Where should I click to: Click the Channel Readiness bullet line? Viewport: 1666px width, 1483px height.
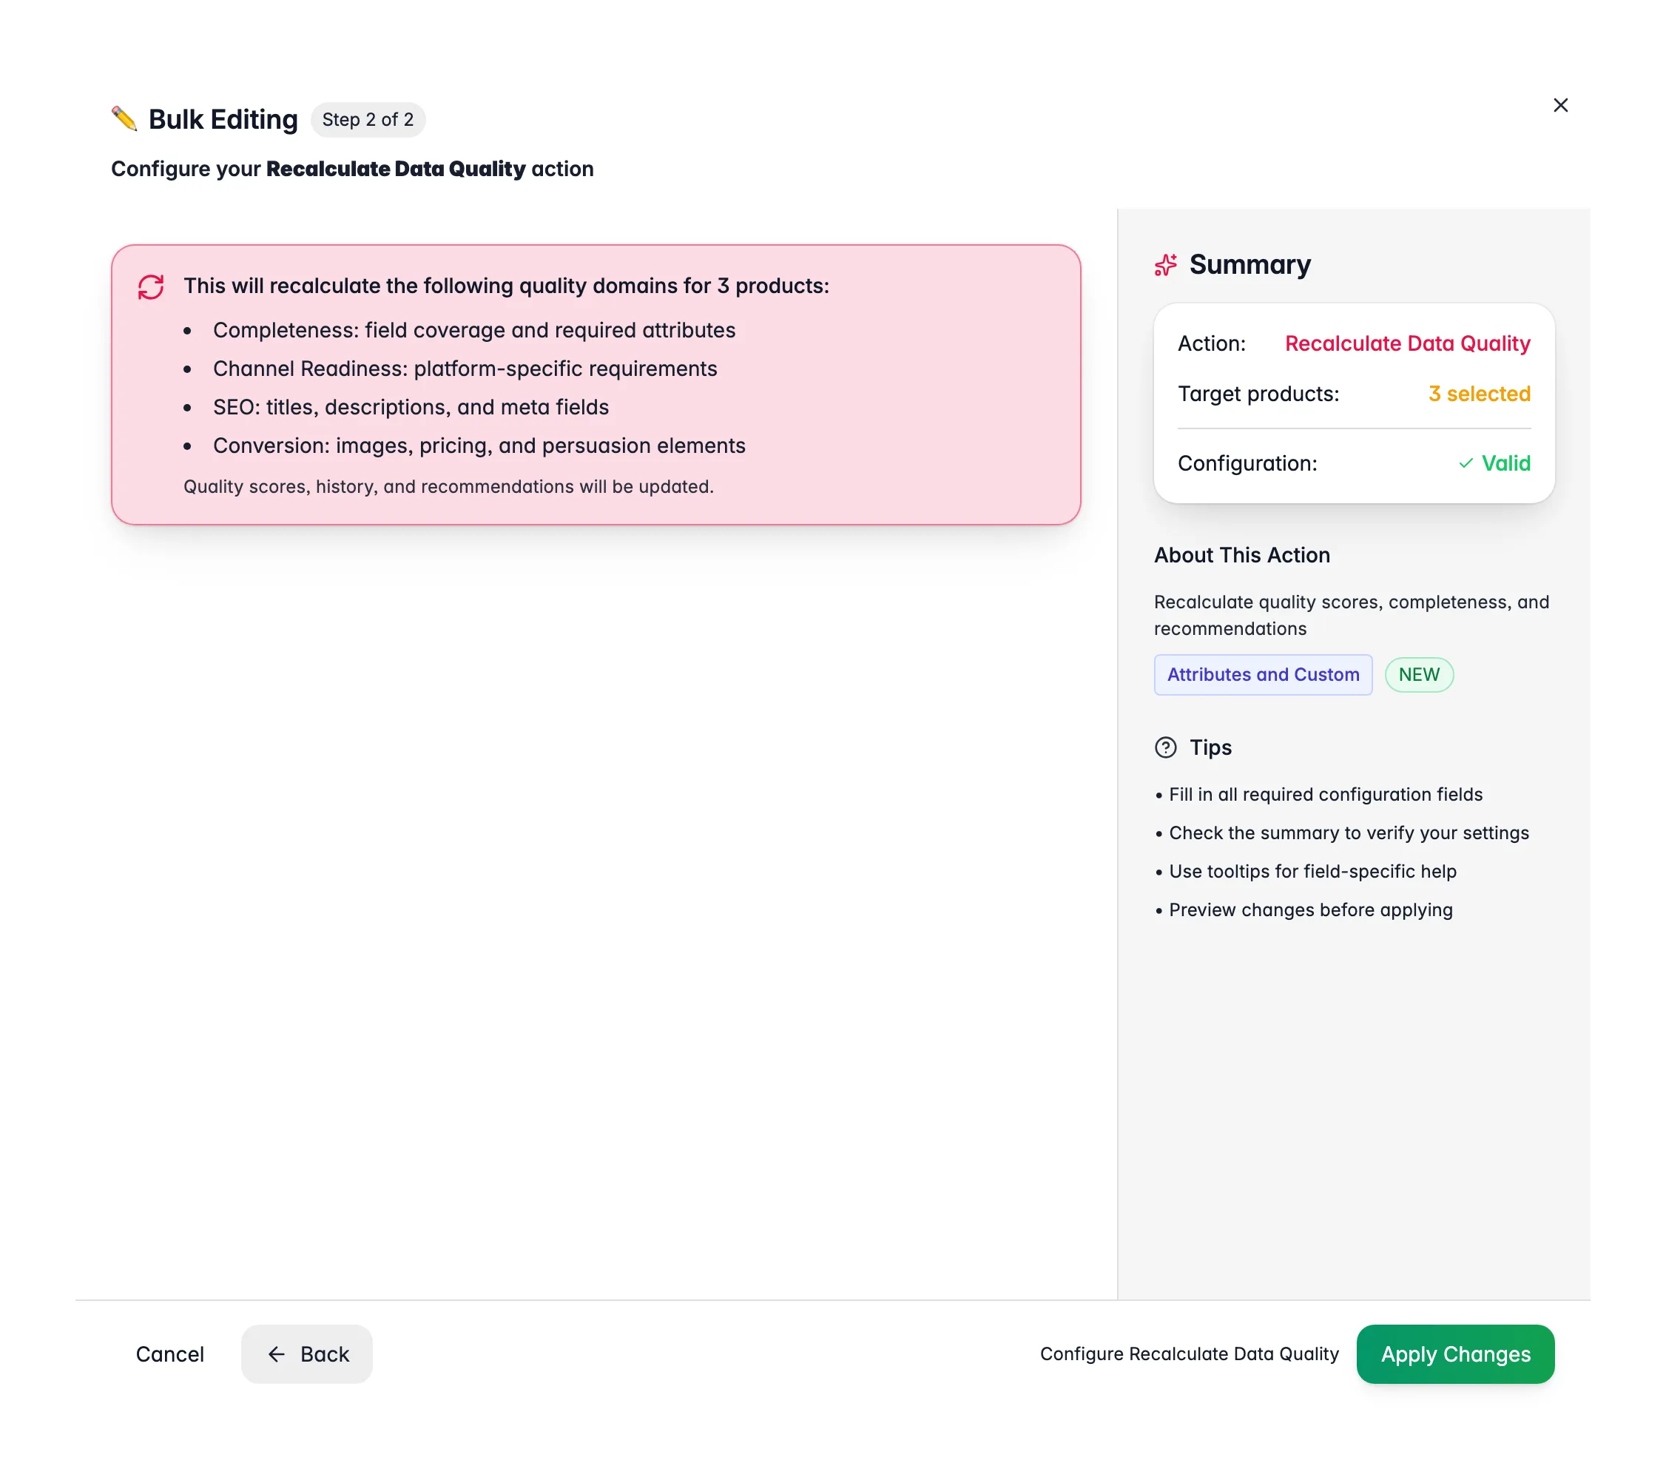pyautogui.click(x=465, y=369)
